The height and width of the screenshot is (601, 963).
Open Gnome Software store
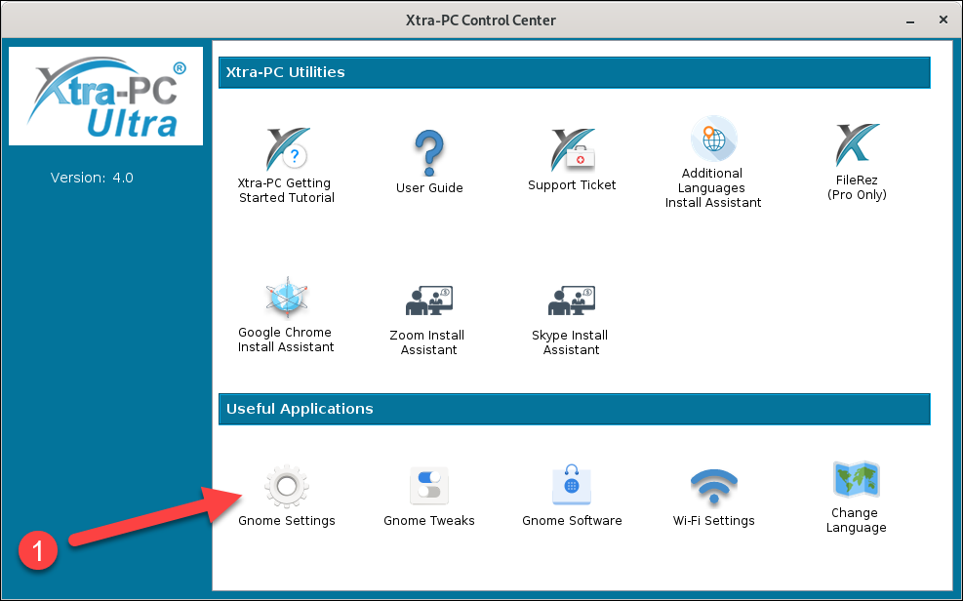coord(571,485)
